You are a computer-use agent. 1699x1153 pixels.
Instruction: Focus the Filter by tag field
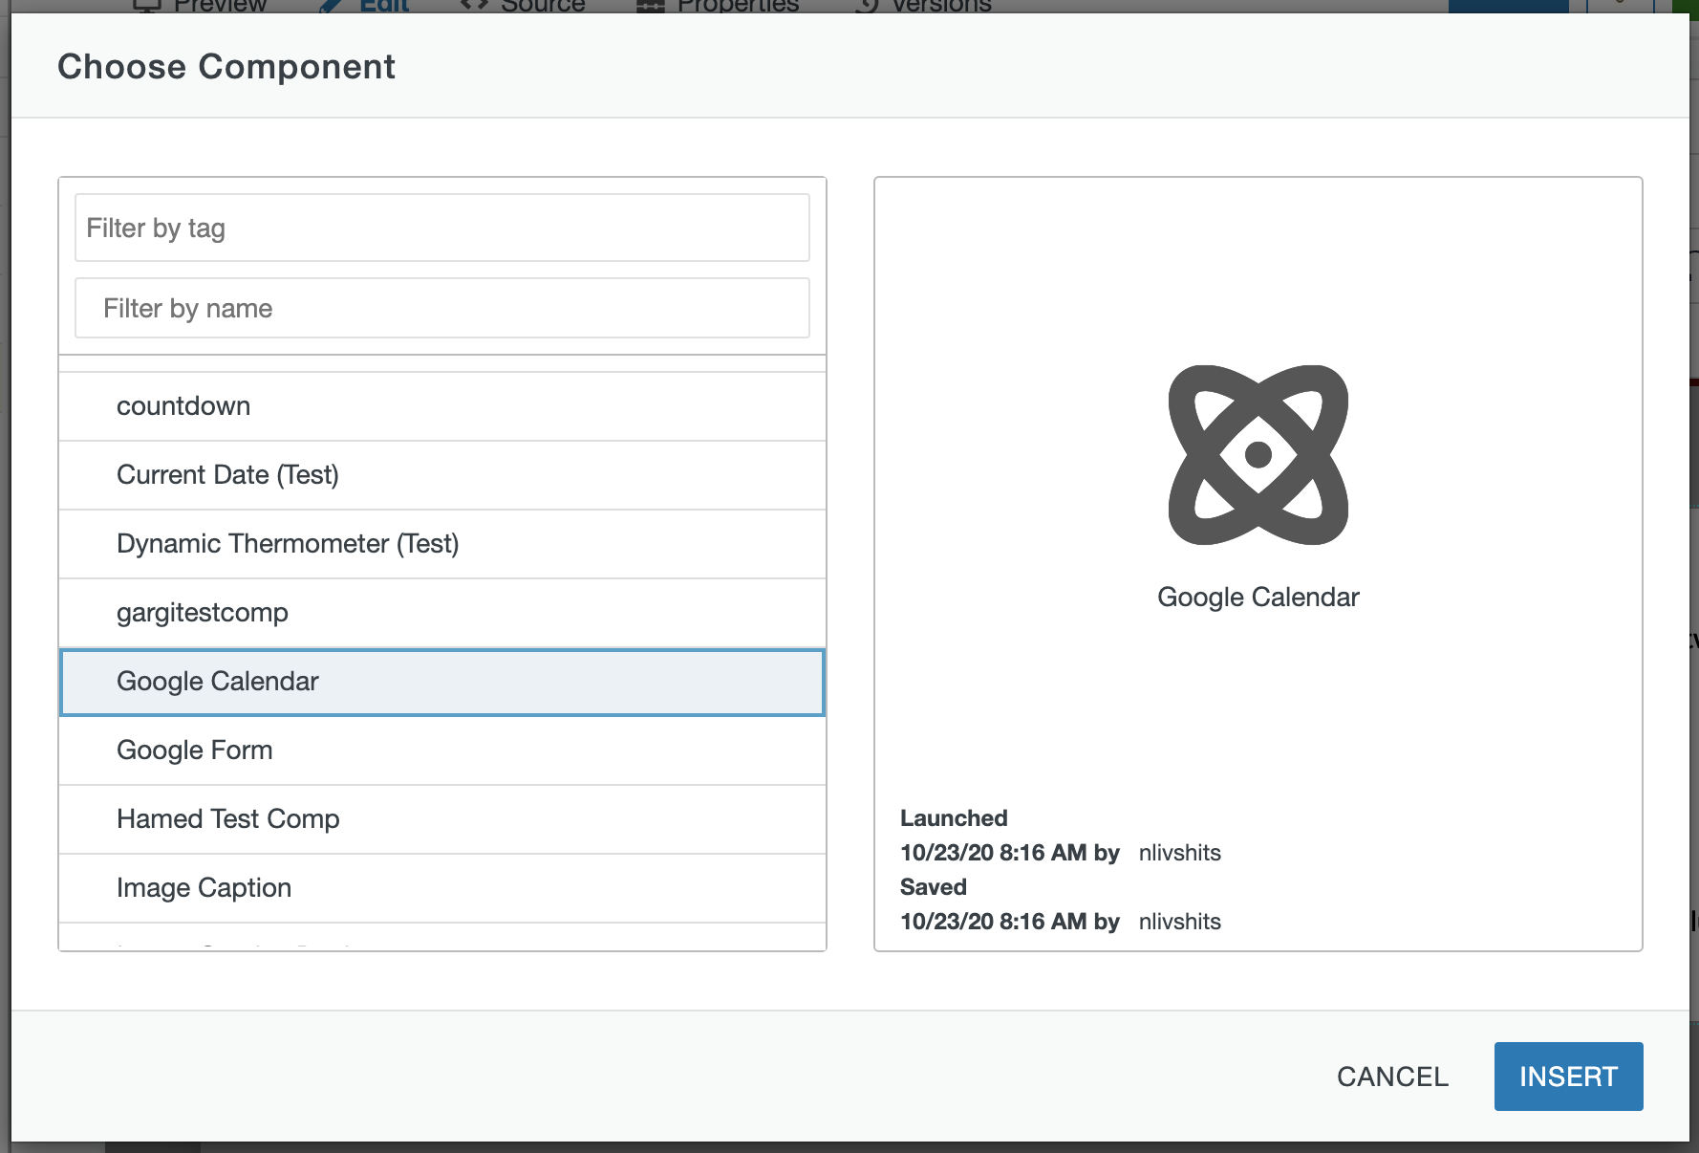[x=441, y=228]
